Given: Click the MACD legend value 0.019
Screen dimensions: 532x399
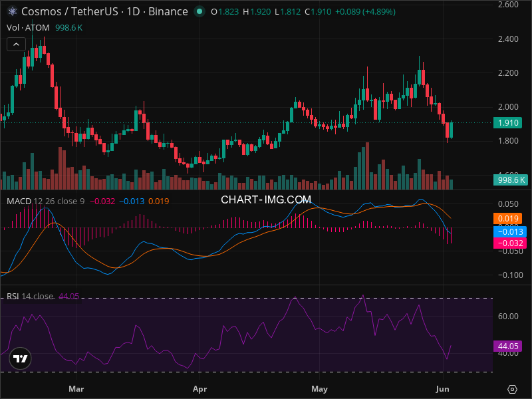Looking at the screenshot, I should point(158,201).
